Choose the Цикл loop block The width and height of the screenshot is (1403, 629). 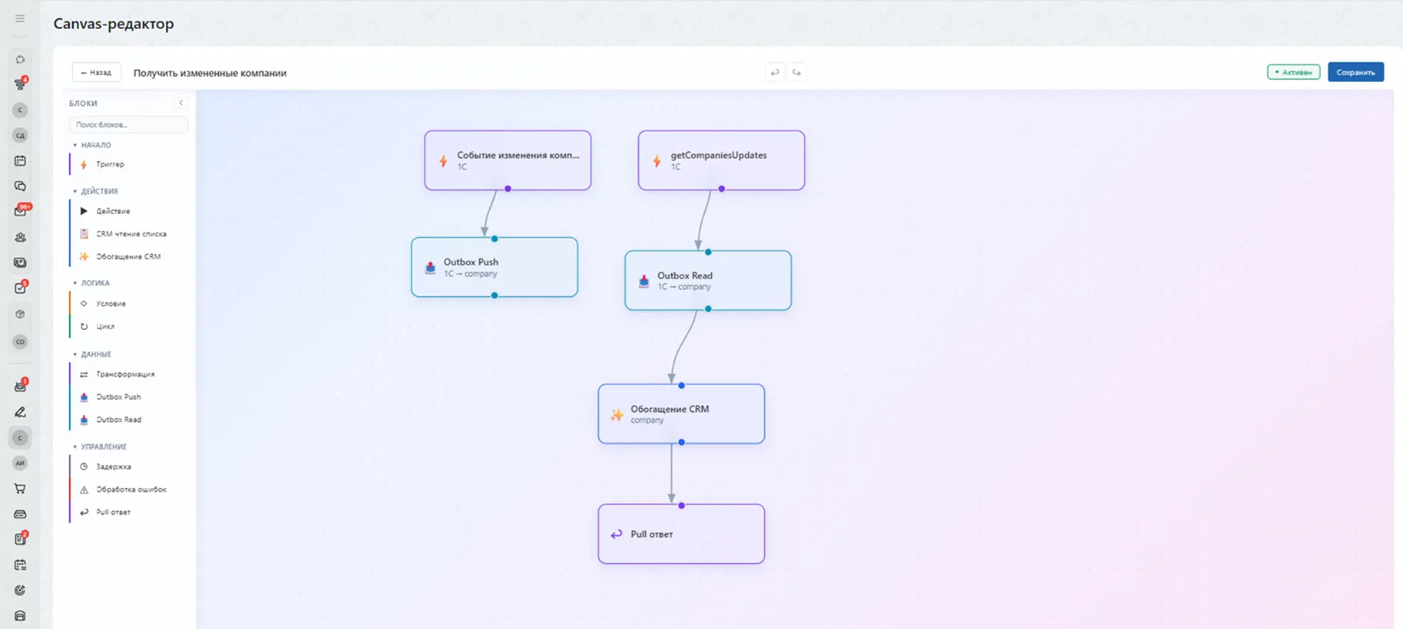click(128, 327)
